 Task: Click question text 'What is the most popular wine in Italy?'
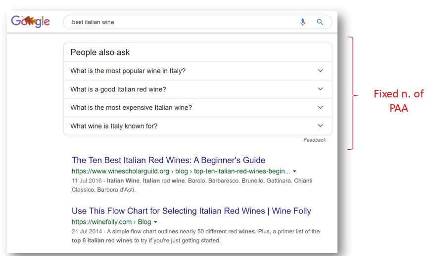[128, 71]
